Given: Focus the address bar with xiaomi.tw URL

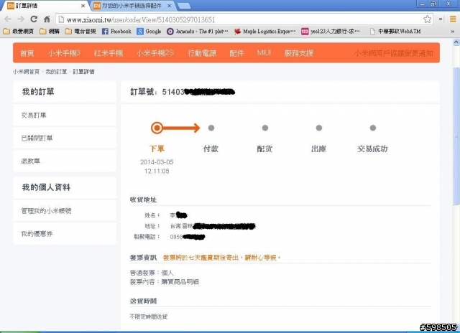Looking at the screenshot, I should (x=238, y=19).
